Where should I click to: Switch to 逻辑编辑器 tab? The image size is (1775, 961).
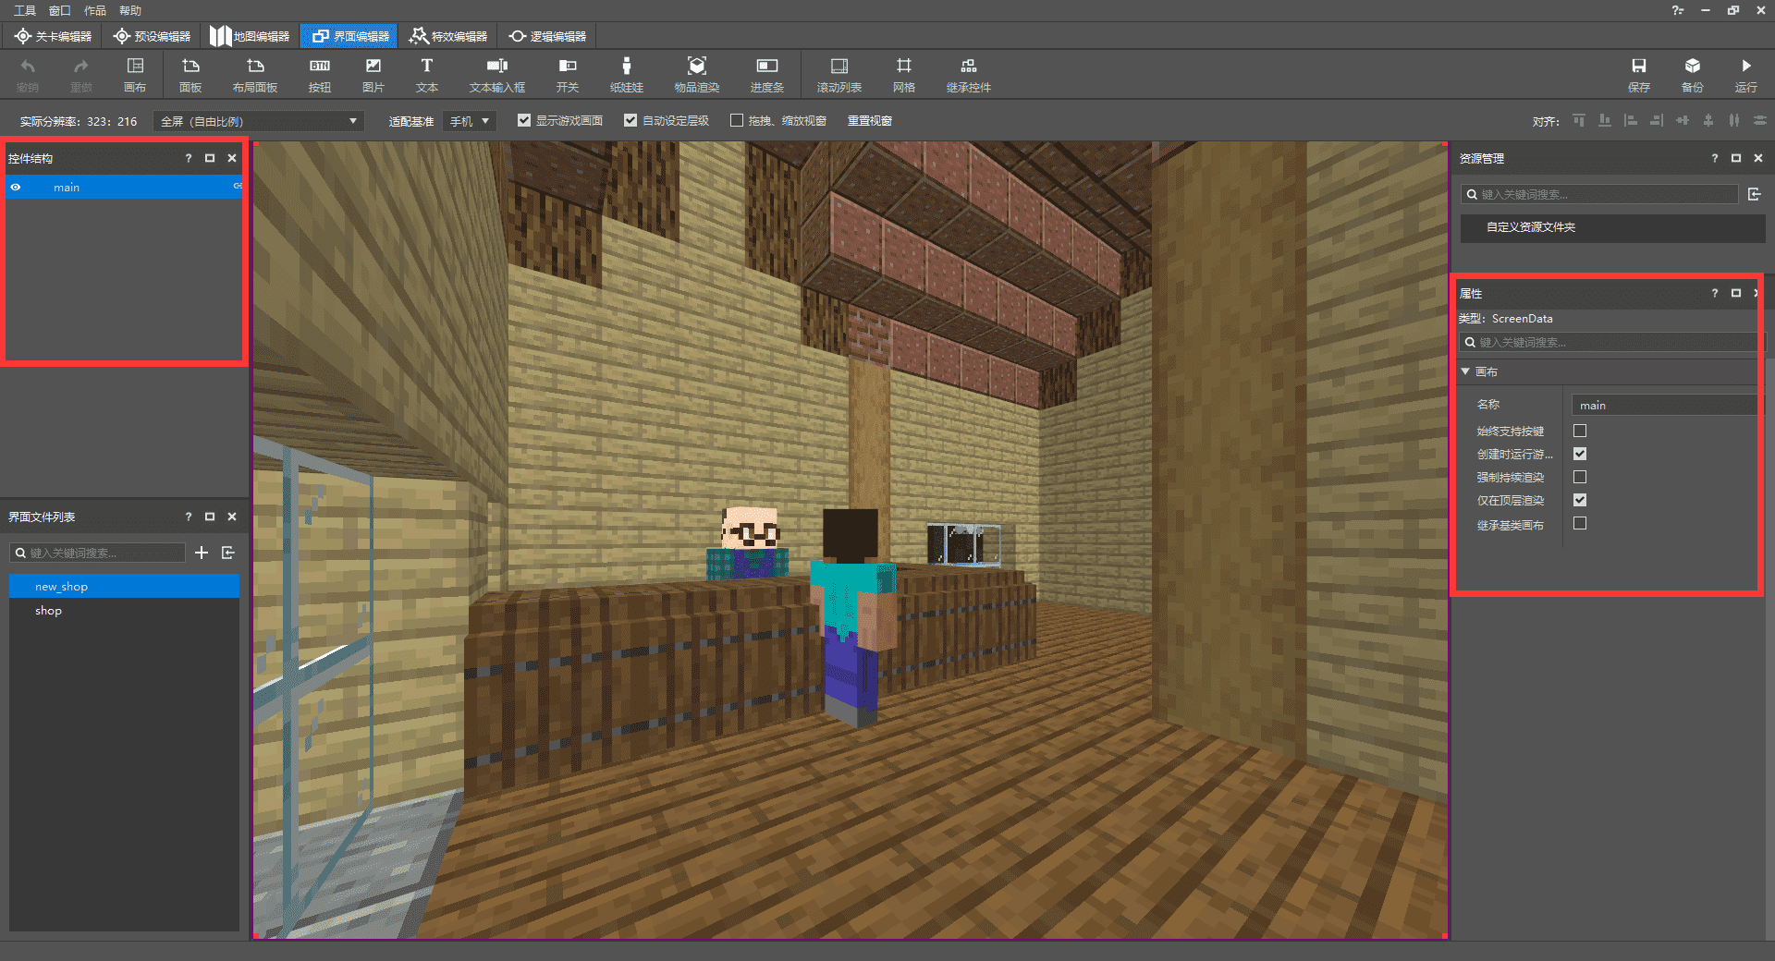tap(547, 36)
